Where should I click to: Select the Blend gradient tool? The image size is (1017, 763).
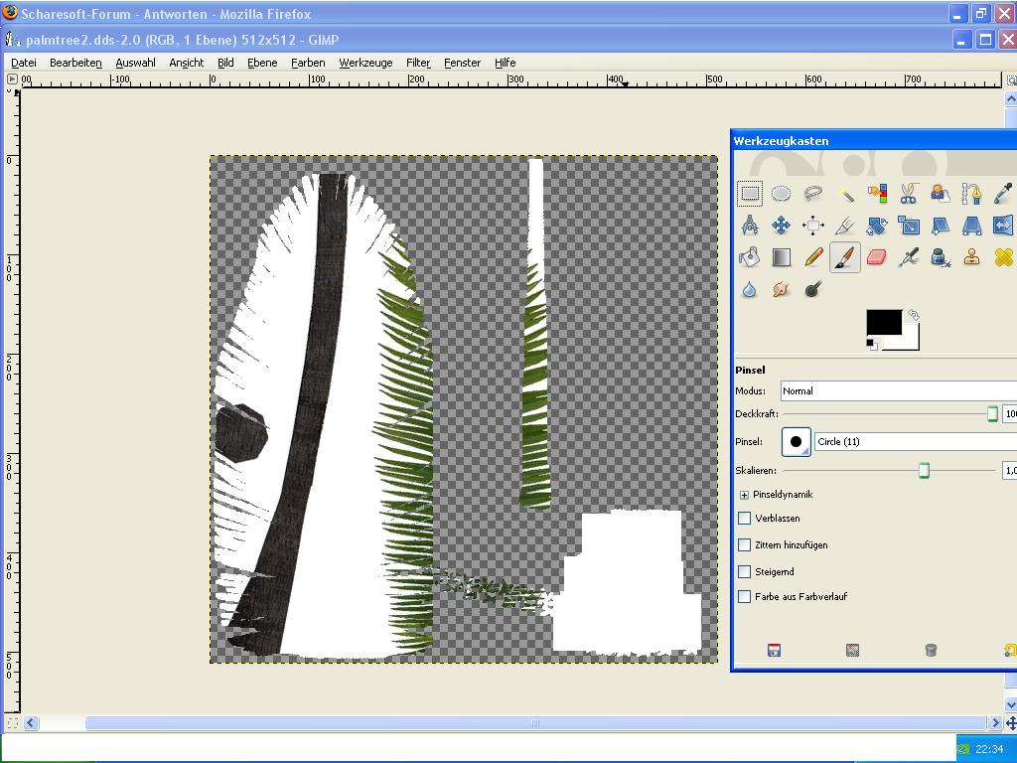(782, 257)
